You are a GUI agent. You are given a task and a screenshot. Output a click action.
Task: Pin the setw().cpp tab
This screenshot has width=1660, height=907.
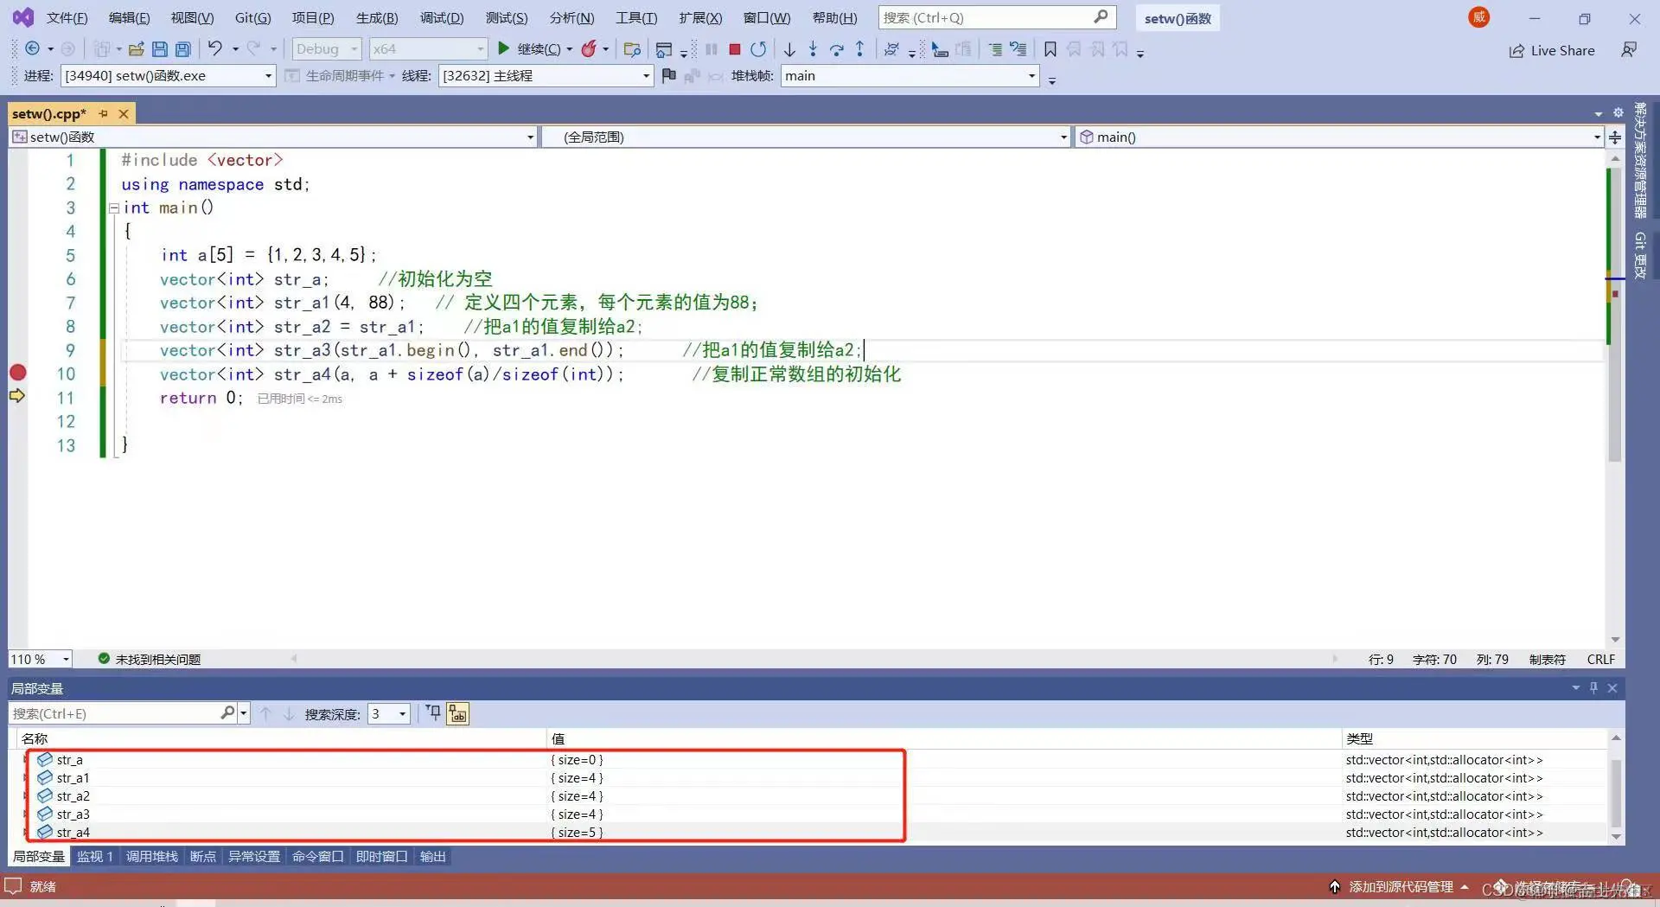tap(104, 113)
